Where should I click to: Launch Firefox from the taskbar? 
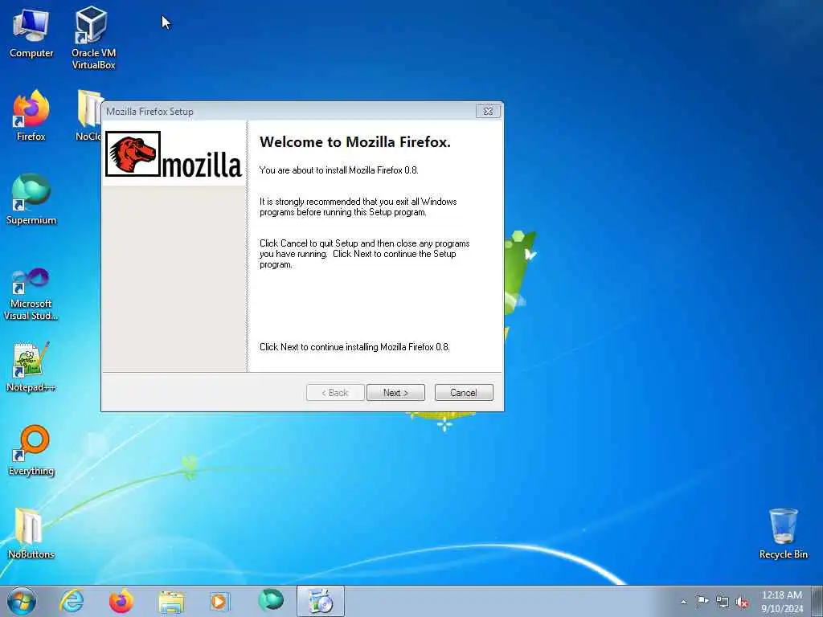121,601
